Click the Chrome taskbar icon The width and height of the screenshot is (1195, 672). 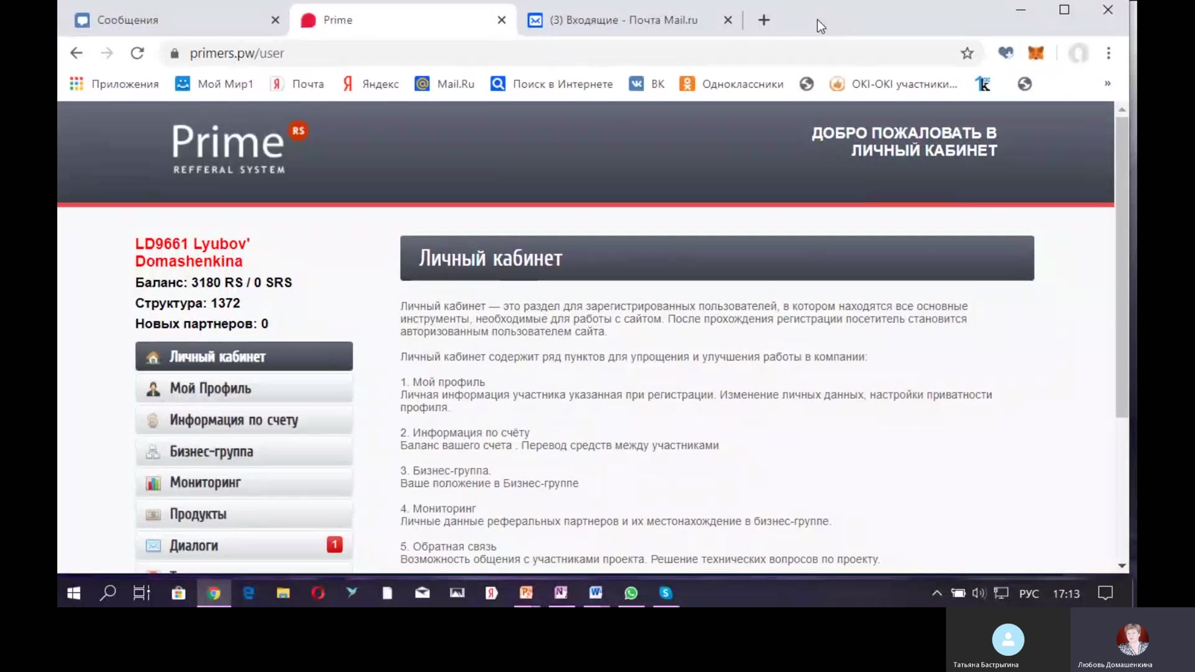[x=214, y=593]
